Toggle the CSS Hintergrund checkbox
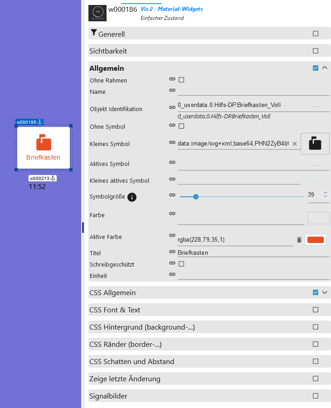This screenshot has width=331, height=408. pos(316,327)
